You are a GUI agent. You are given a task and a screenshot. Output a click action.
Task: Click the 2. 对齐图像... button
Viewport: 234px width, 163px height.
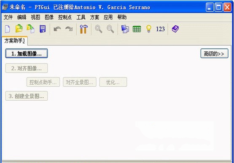click(x=27, y=68)
